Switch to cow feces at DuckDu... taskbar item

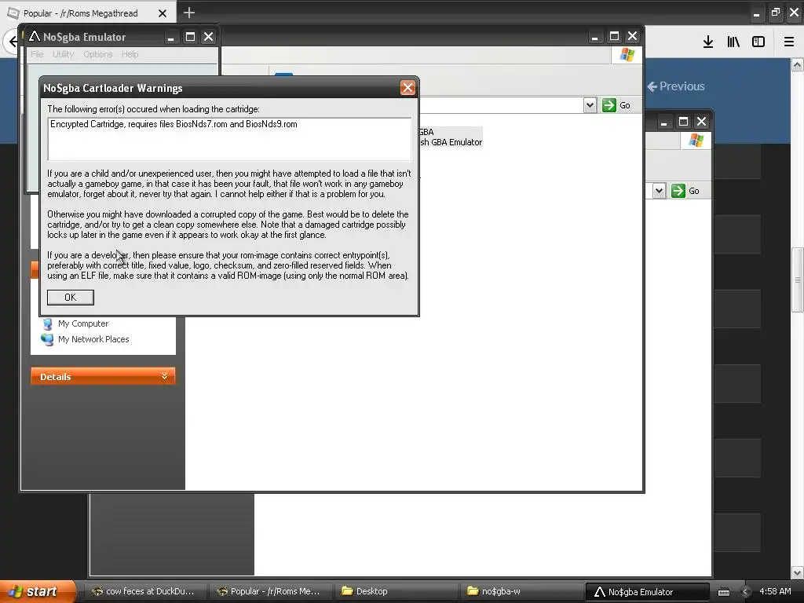coord(144,591)
